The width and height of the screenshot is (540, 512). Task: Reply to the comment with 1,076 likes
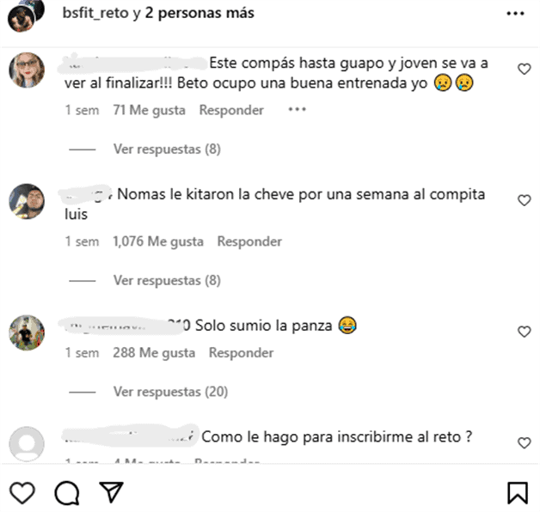tap(249, 241)
